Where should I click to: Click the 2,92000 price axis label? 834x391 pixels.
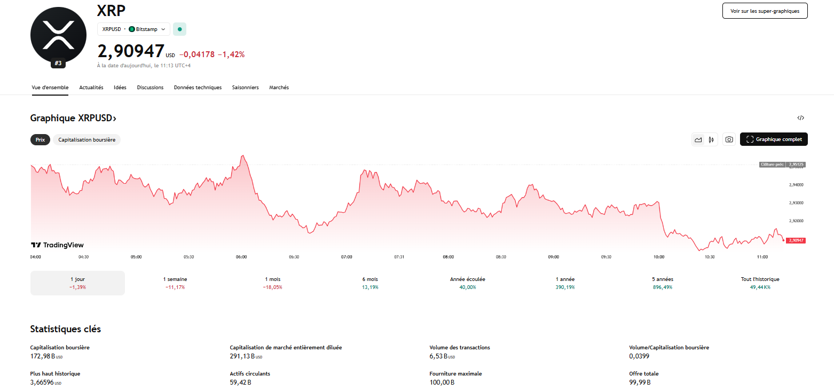796,221
